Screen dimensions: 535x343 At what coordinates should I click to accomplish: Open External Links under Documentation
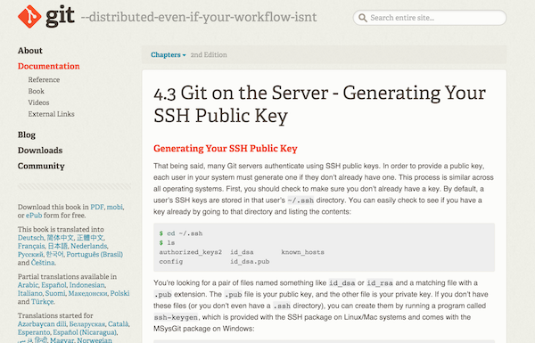51,114
